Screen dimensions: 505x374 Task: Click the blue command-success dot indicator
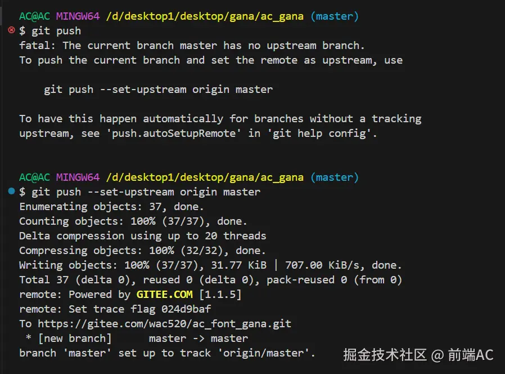[x=11, y=192]
